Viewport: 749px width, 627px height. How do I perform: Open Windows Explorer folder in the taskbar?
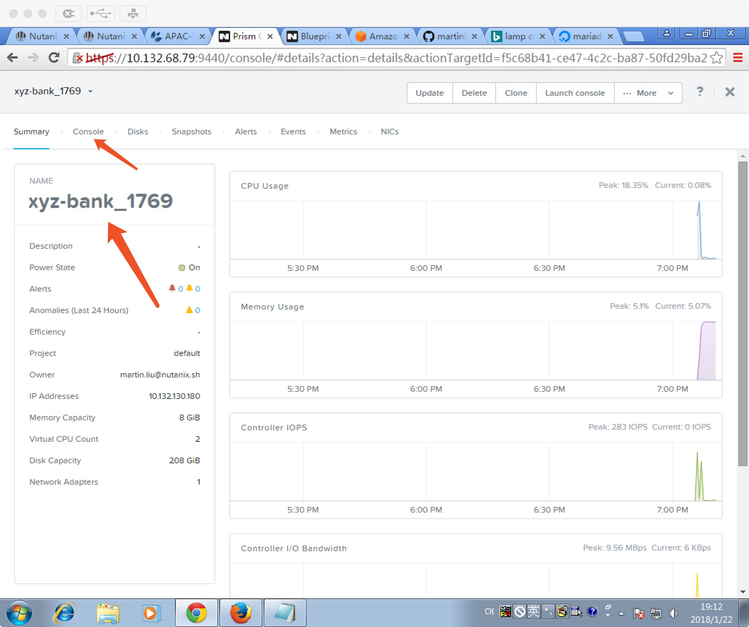tap(108, 613)
